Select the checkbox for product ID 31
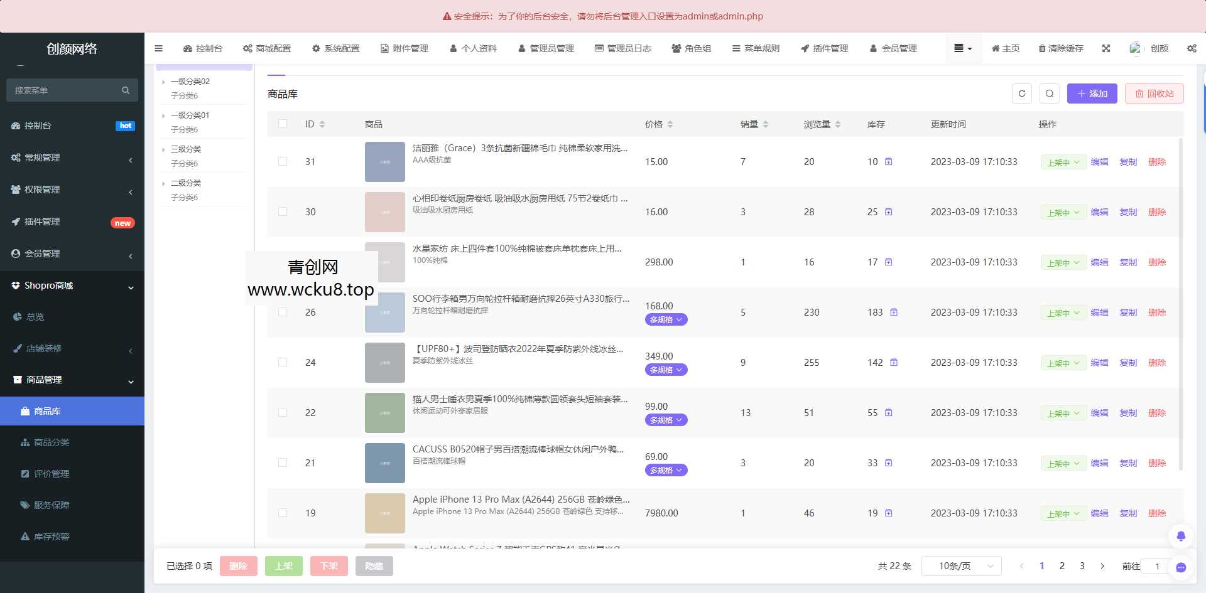The width and height of the screenshot is (1206, 593). pos(283,161)
